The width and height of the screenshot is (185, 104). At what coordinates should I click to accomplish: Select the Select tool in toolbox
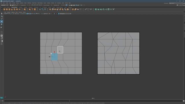tap(2, 14)
